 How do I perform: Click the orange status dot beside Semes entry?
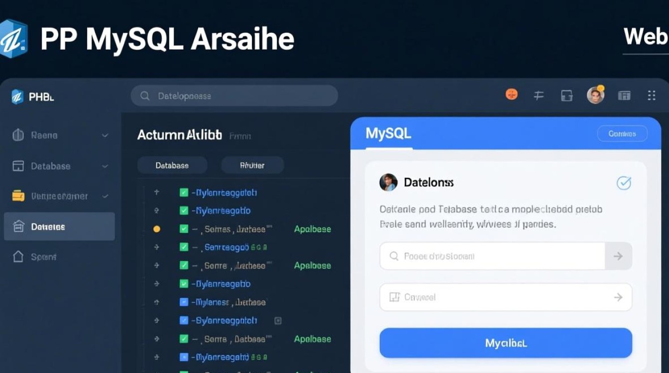click(156, 229)
